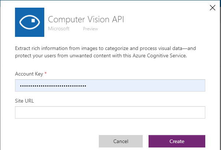Click into the empty Site URL field
Image resolution: width=221 pixels, height=150 pixels.
pyautogui.click(x=110, y=112)
